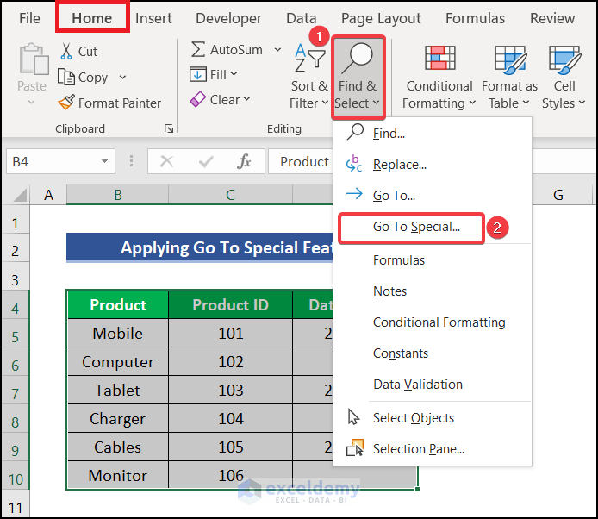Click the AutoSum sigma icon

[198, 50]
